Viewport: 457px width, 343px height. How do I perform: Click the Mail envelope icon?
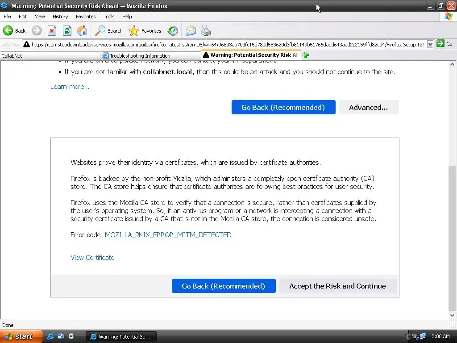[x=191, y=31]
